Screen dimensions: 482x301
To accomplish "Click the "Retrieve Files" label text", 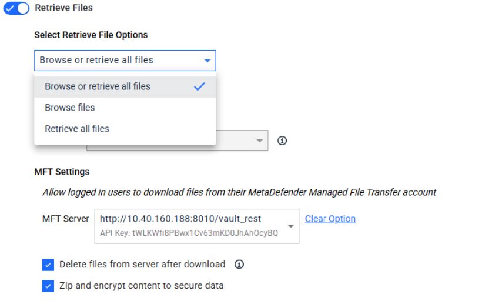I will point(63,8).
